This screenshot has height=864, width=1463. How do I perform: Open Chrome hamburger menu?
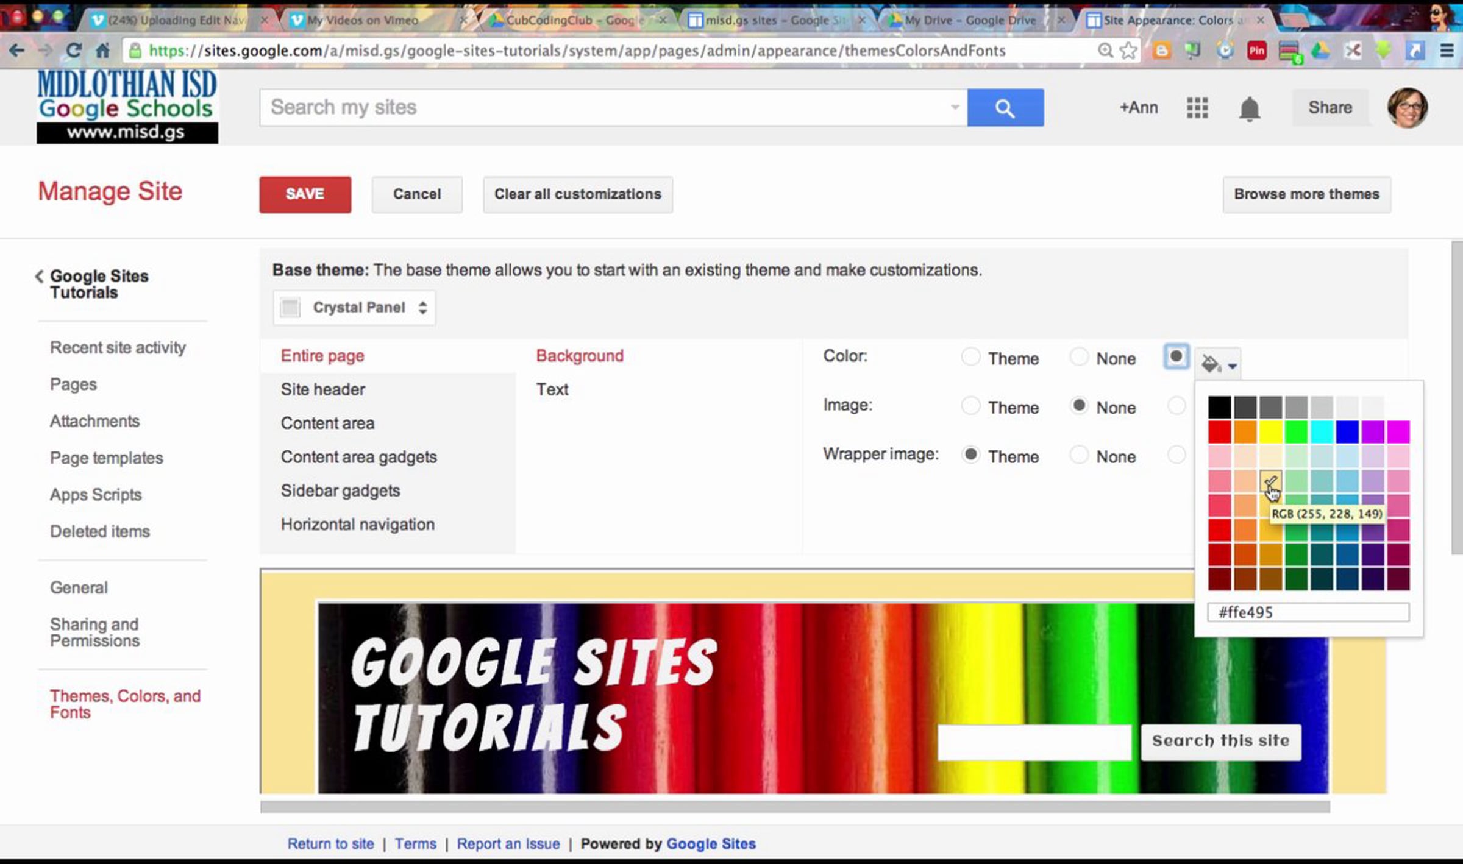coord(1447,51)
